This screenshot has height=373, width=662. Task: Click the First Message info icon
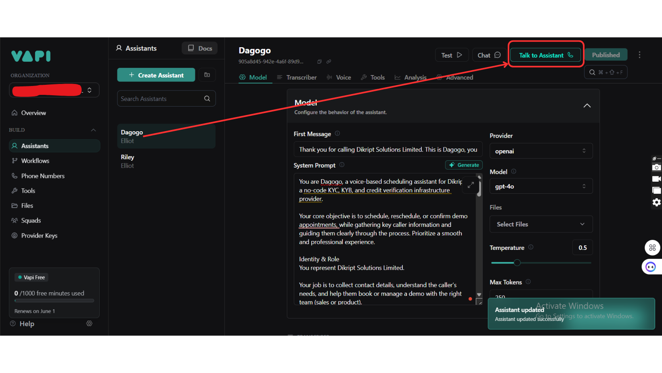coord(337,134)
